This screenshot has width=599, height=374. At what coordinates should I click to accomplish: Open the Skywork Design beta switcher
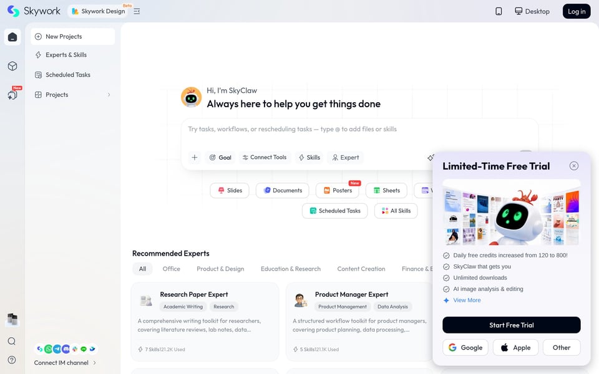[99, 11]
